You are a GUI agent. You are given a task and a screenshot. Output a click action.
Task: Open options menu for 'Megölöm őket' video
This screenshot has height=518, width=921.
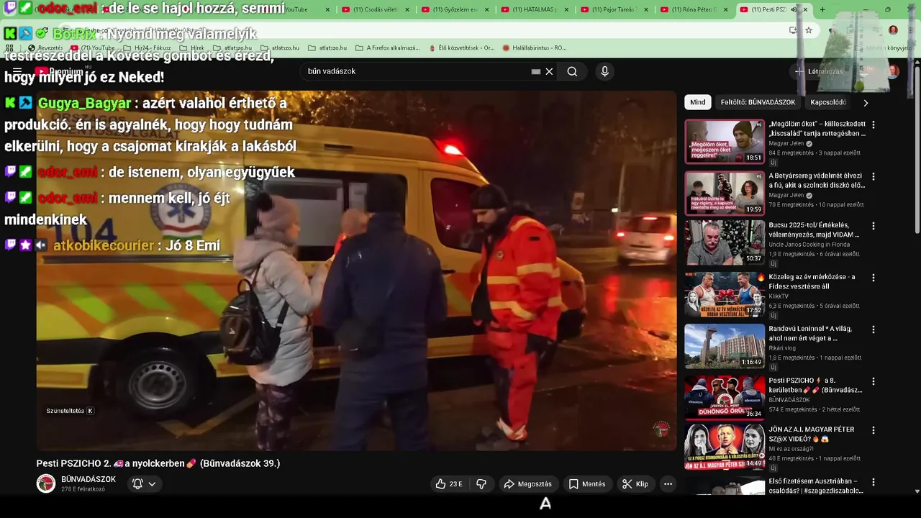pos(874,124)
